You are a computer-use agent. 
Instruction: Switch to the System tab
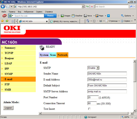[x=44, y=55]
